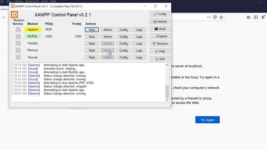Click Try Again in Firefox

coord(207,120)
